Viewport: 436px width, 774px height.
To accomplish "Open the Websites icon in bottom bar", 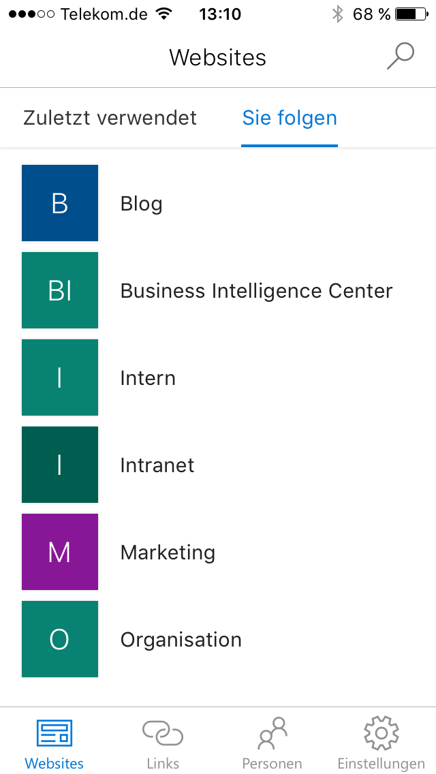I will (54, 734).
